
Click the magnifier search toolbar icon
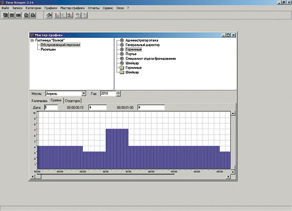(49, 15)
